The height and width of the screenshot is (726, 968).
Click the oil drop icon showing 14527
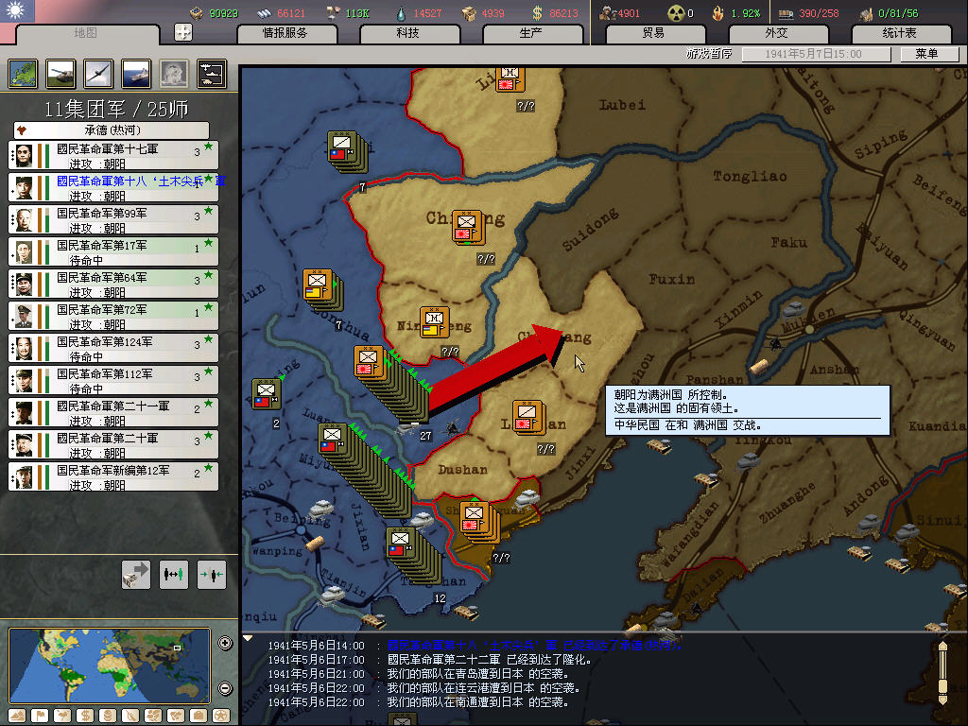[402, 12]
